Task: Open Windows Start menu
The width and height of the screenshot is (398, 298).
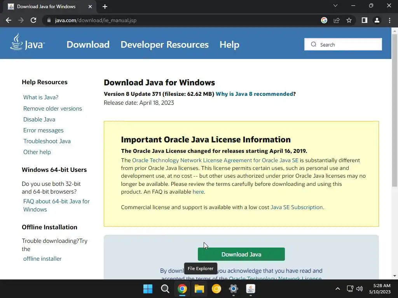Action: 148,289
